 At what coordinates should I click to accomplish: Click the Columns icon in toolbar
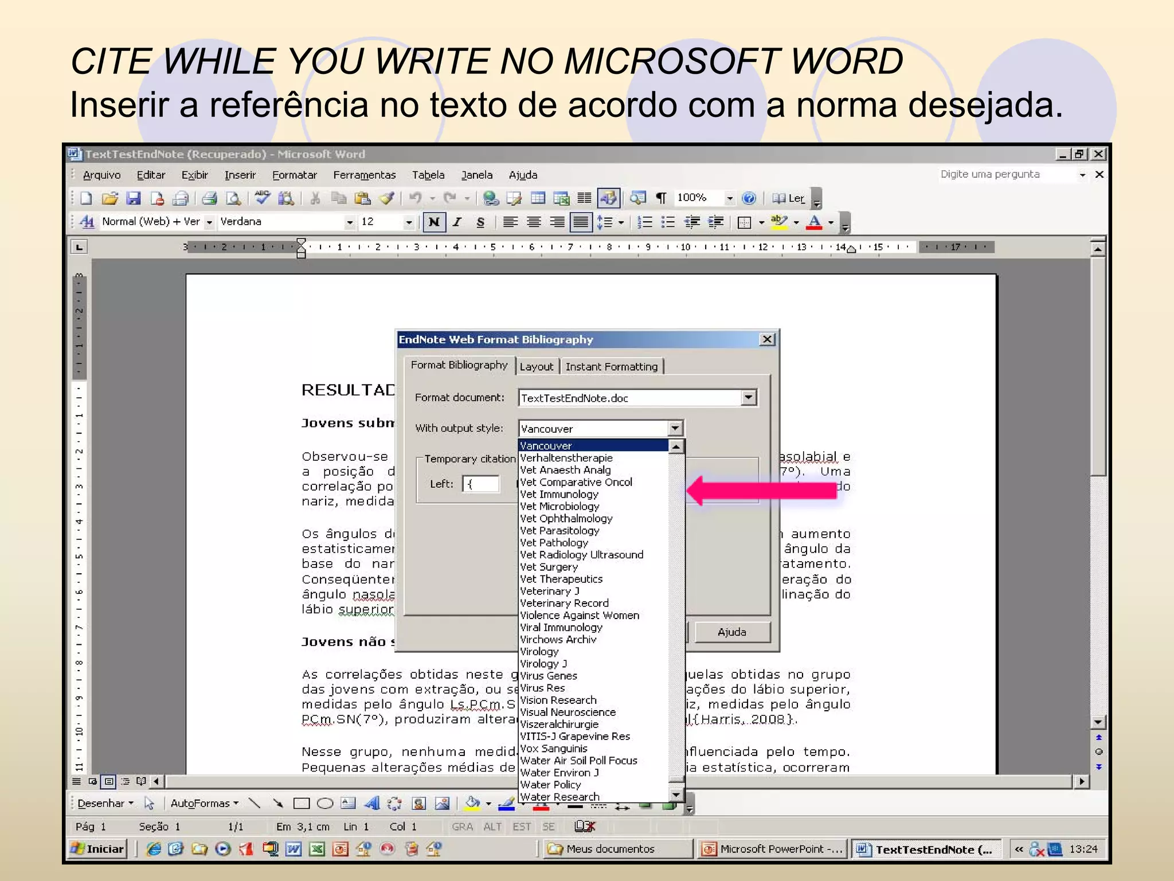pyautogui.click(x=584, y=198)
